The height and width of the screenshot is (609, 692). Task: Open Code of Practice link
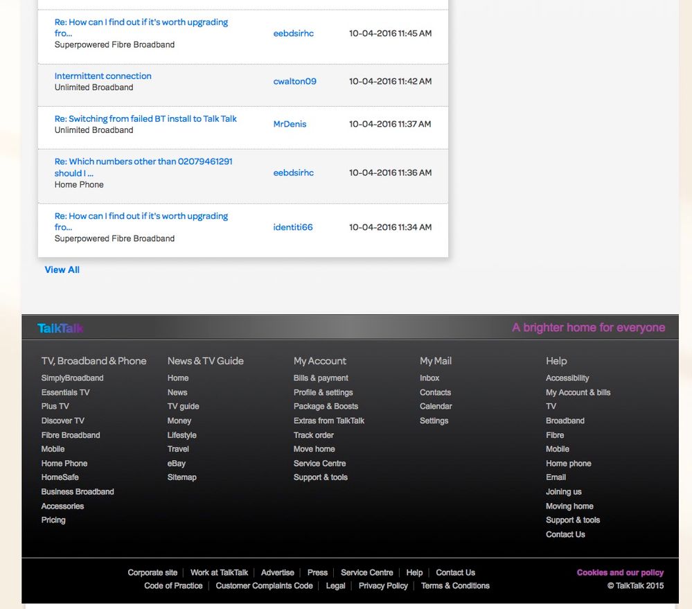click(173, 586)
